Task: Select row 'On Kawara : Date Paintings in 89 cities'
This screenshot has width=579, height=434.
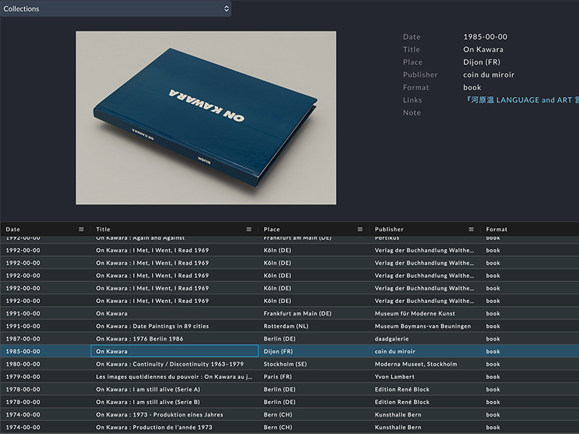Action: (289, 326)
